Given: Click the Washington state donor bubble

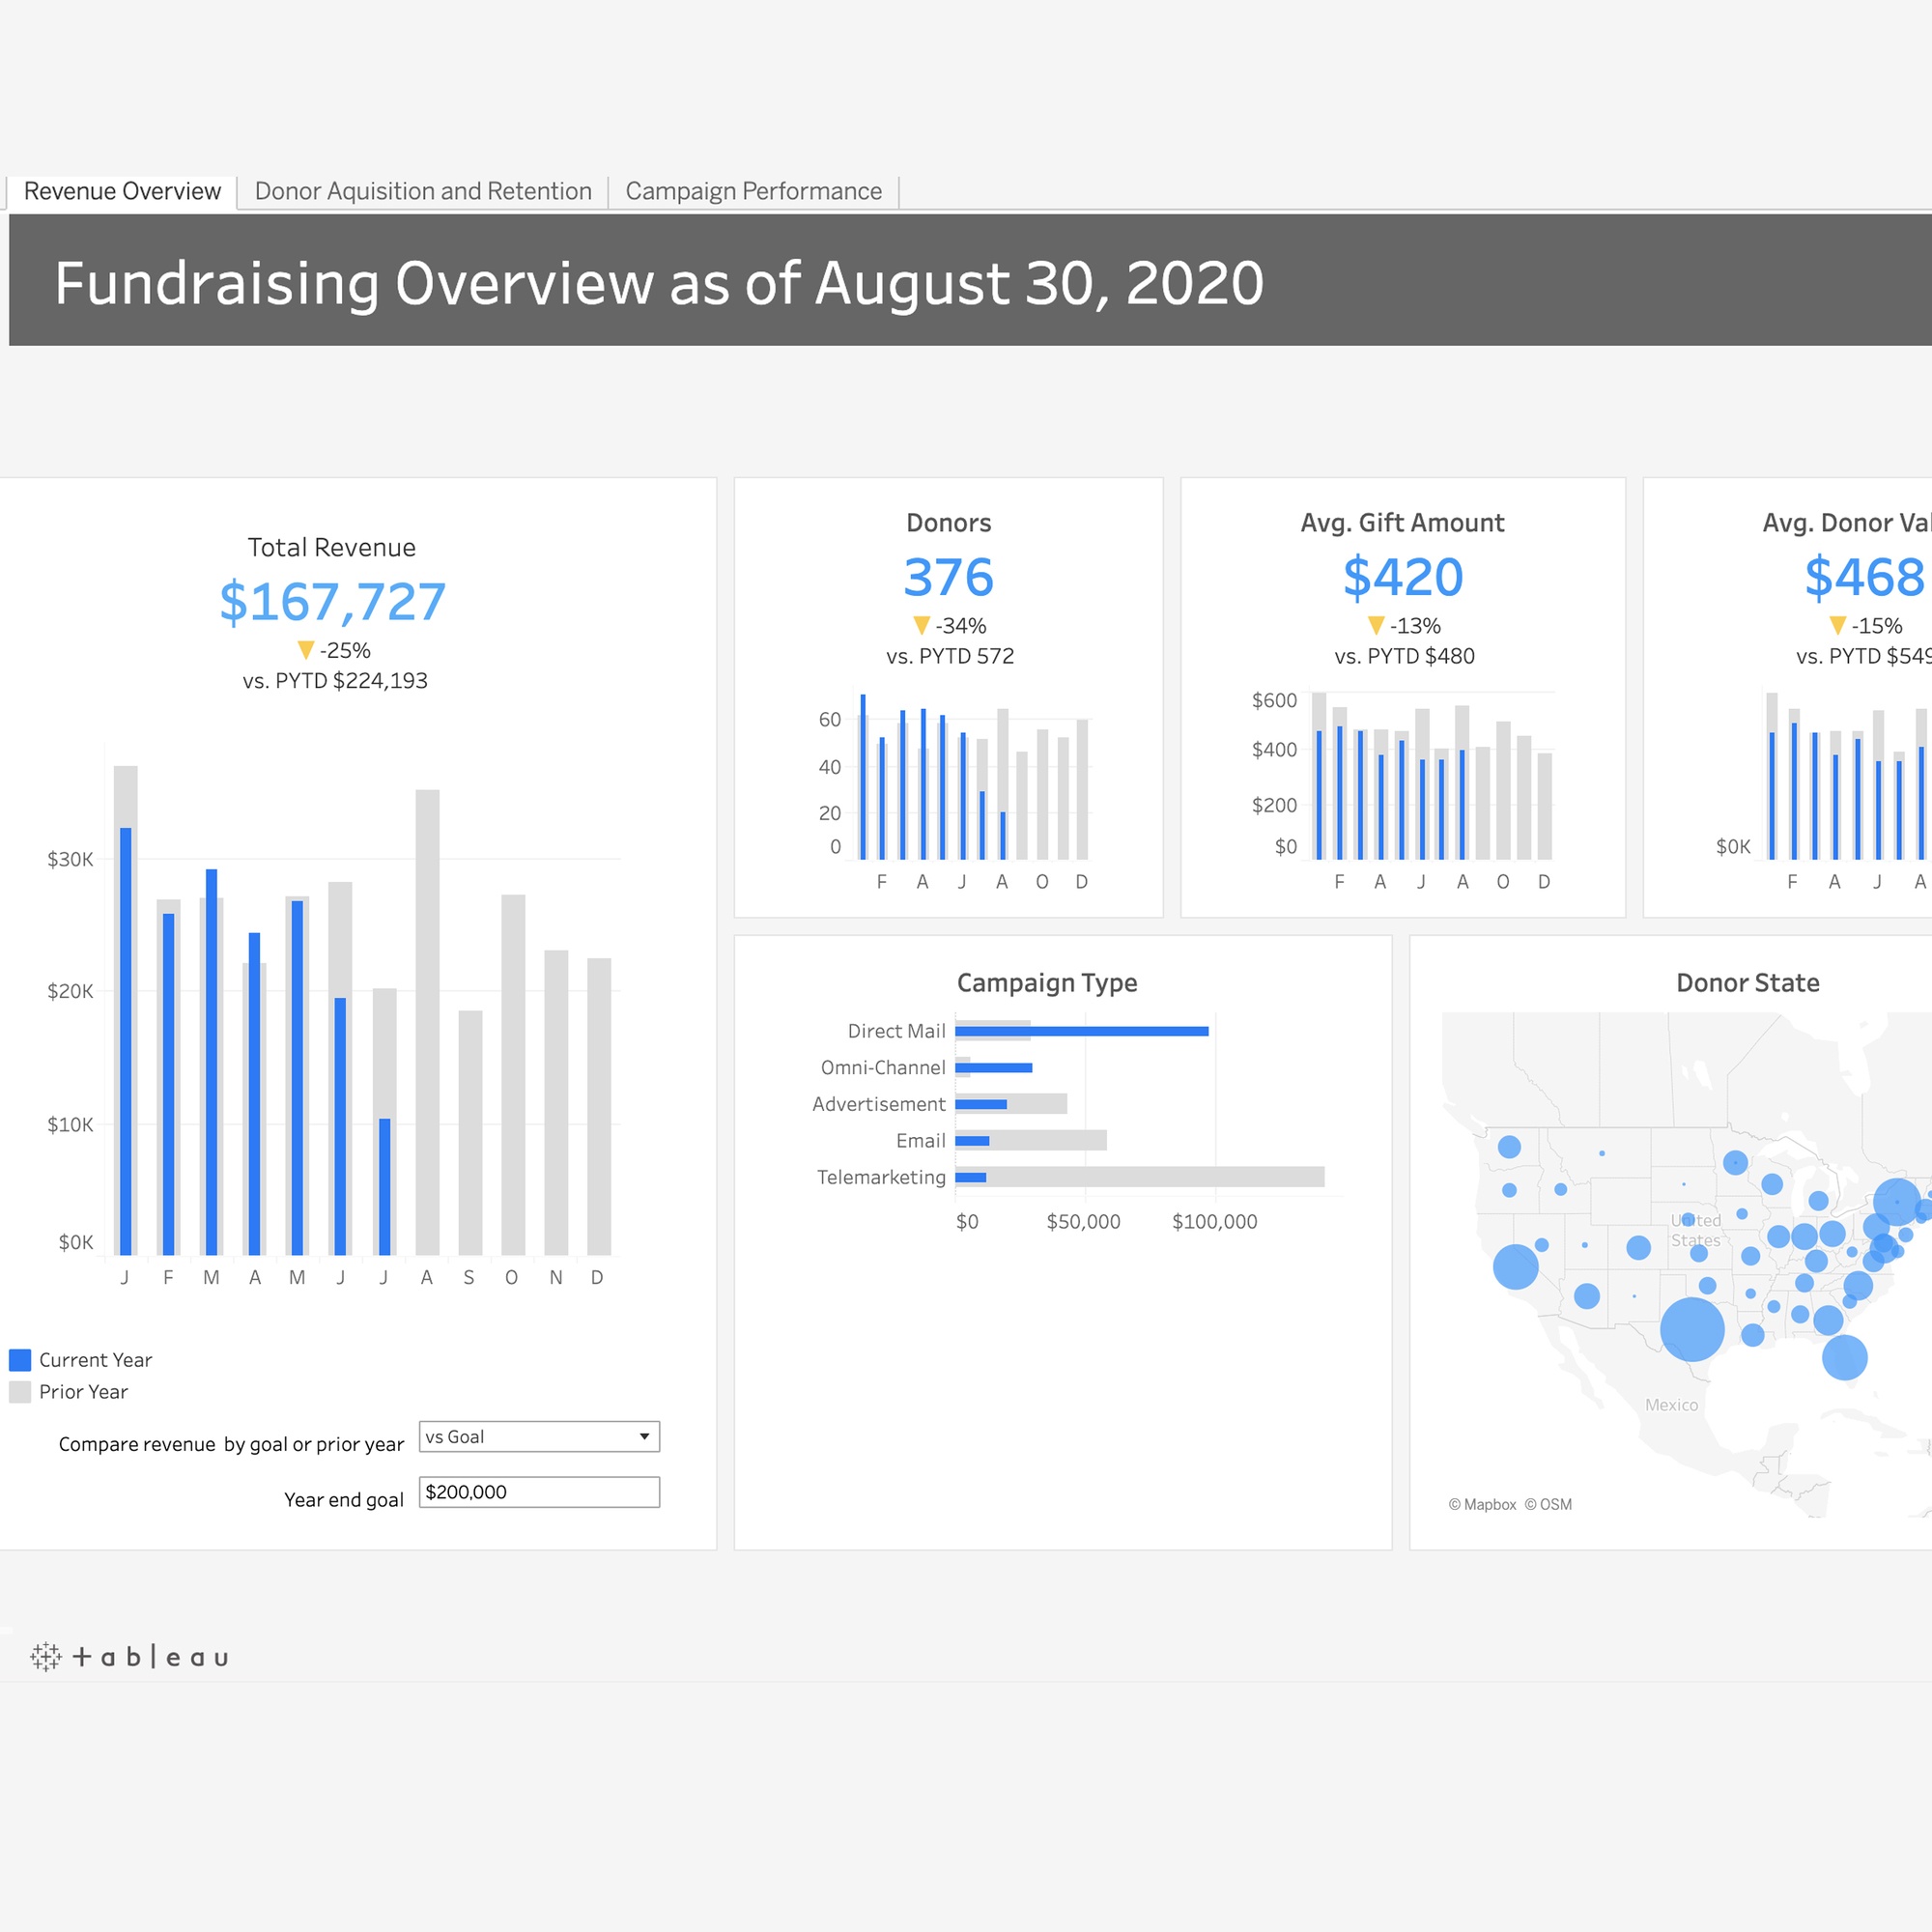Looking at the screenshot, I should pos(1509,1147).
